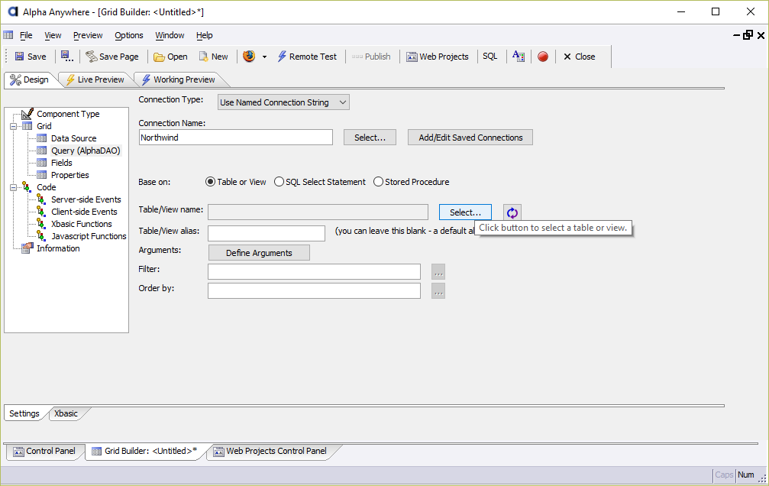Switch to Grid Builder Untitled window tab
The width and height of the screenshot is (769, 486).
coord(144,451)
